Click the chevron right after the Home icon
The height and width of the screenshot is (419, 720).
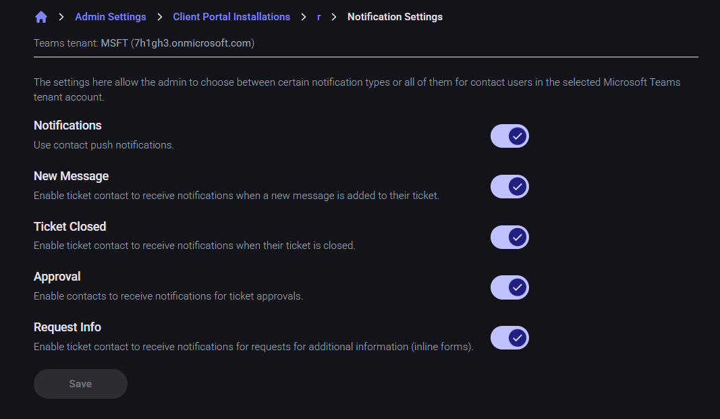pos(61,17)
